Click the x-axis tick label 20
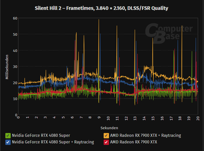This screenshot has height=151, width=204. tap(198, 118)
